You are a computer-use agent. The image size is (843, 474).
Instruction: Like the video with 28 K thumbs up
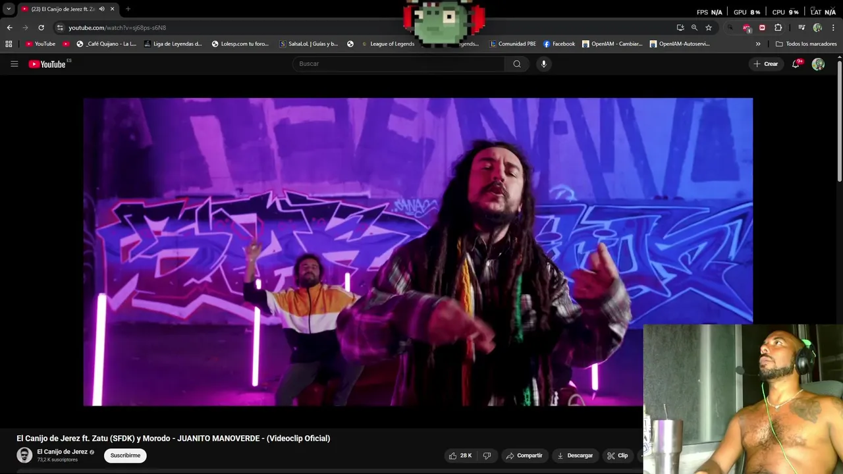coord(460,456)
